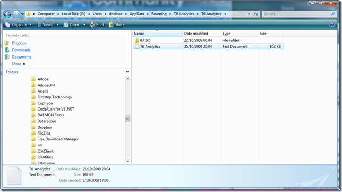The width and height of the screenshot is (342, 192).
Task: Sort by the Type column header
Action: 239,34
